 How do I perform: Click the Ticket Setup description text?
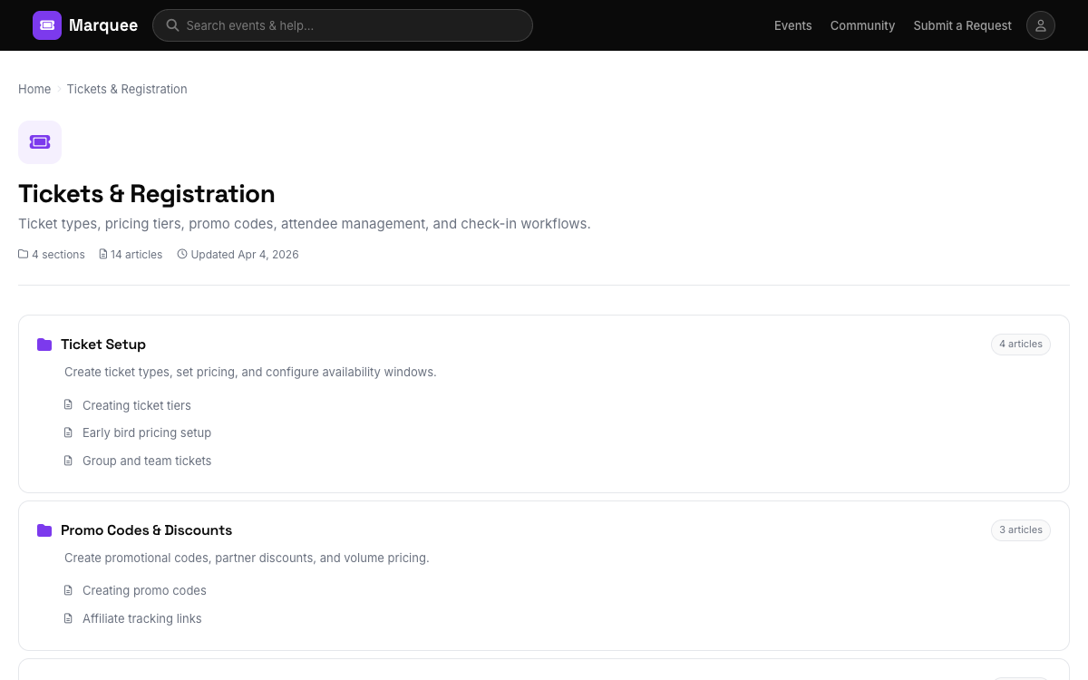click(250, 372)
